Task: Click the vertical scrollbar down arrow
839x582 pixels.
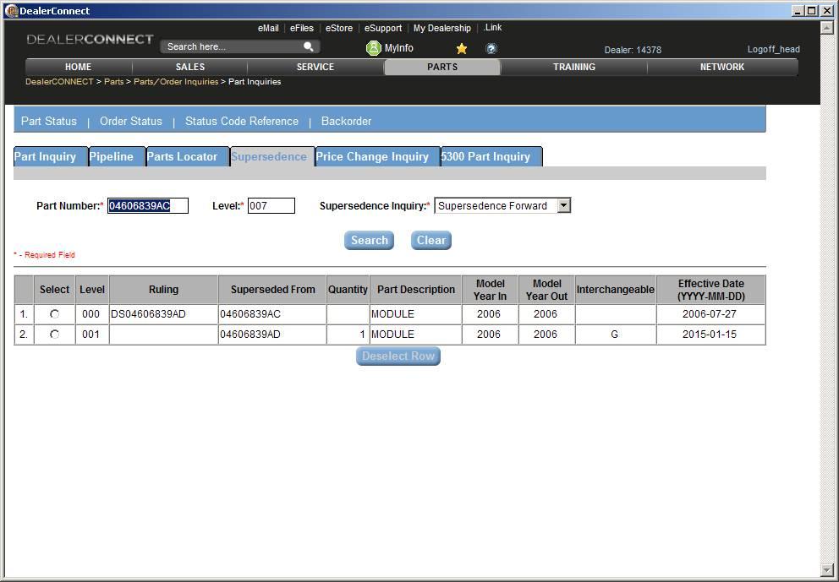Action: (826, 569)
